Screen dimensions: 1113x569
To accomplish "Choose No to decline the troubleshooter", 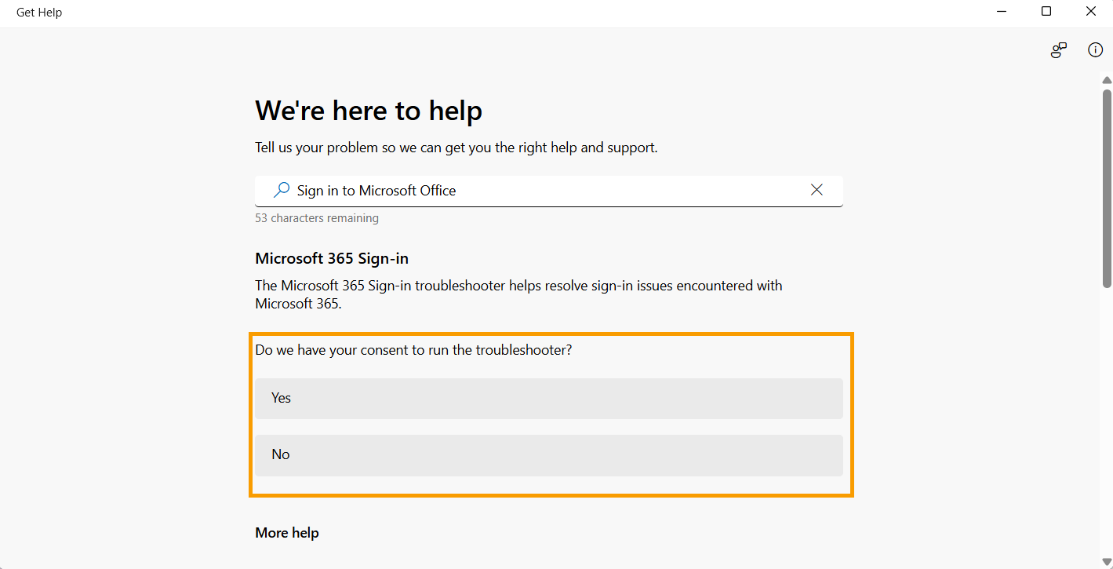I will (x=548, y=455).
